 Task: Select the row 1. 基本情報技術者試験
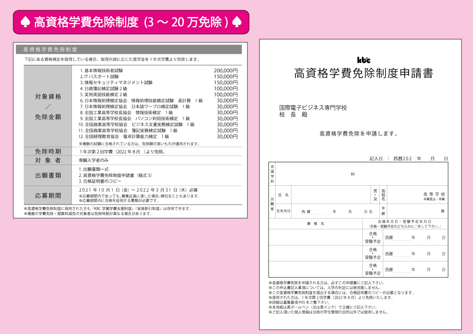159,71
